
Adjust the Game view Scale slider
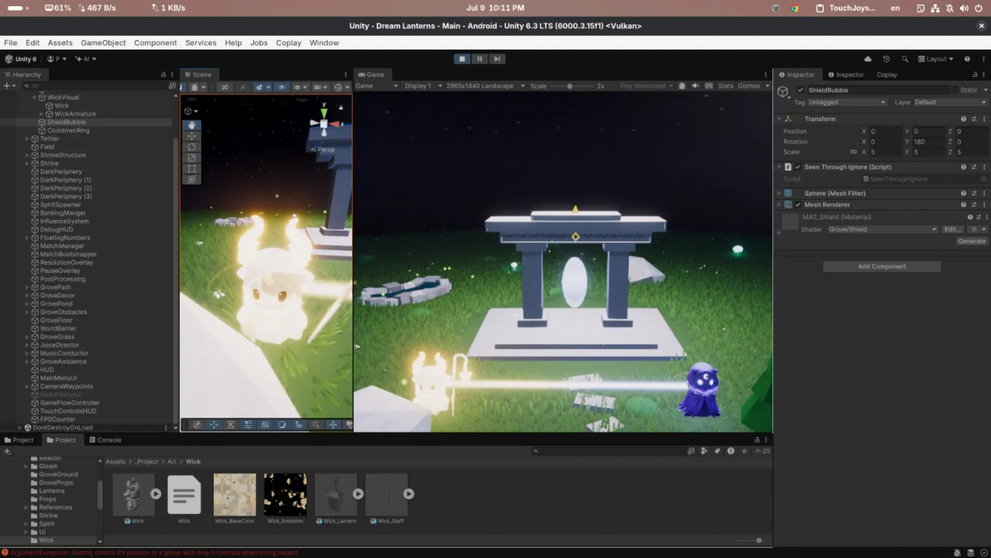tap(570, 86)
